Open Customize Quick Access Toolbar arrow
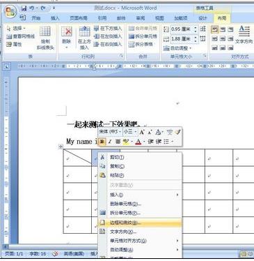Viewport: 254px width, 261px height. 54,8
